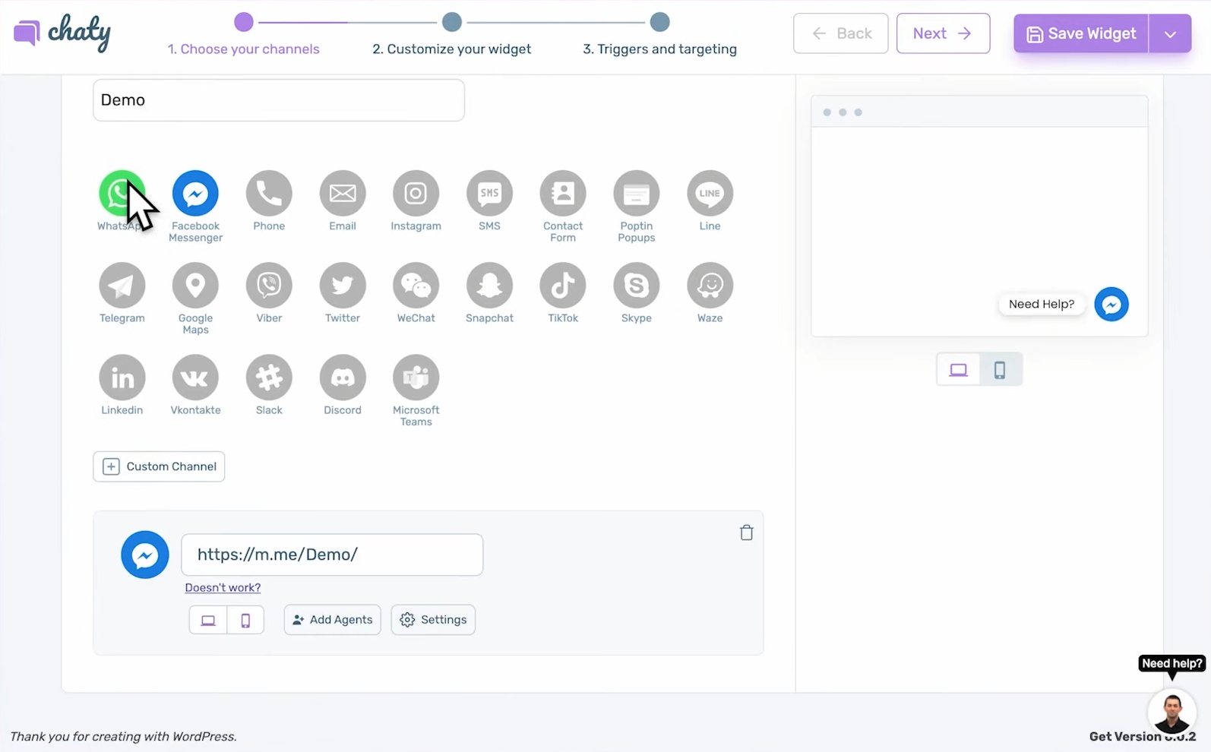Pick the Viber channel icon
Image resolution: width=1211 pixels, height=752 pixels.
269,286
